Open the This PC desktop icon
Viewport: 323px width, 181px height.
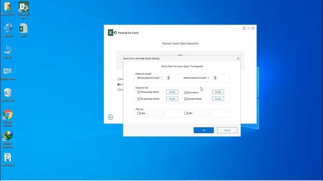[8, 52]
